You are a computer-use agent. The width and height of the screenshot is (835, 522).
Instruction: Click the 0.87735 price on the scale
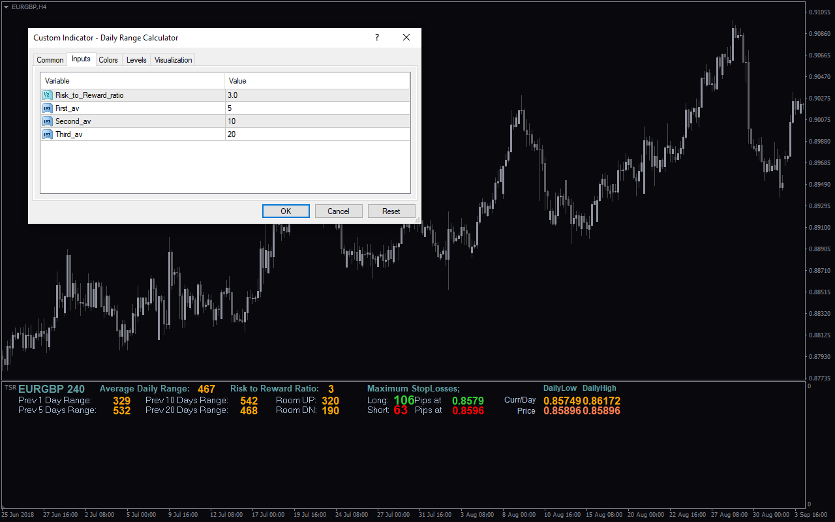820,378
